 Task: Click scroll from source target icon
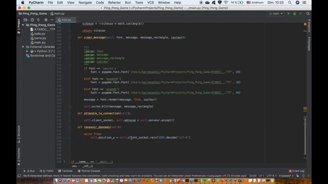[32, 20]
